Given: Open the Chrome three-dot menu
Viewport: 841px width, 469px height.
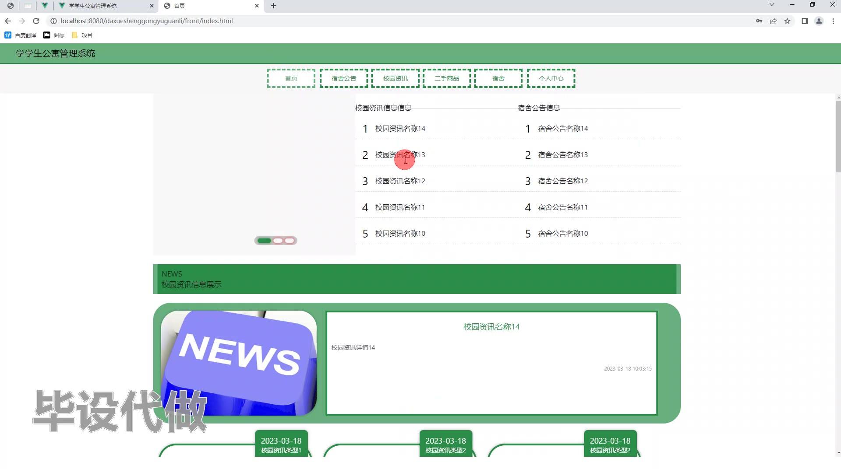Looking at the screenshot, I should 833,21.
